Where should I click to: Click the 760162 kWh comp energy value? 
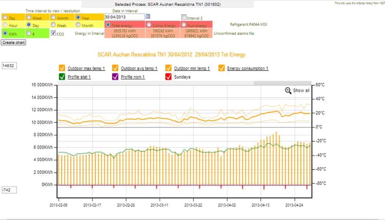point(163,31)
